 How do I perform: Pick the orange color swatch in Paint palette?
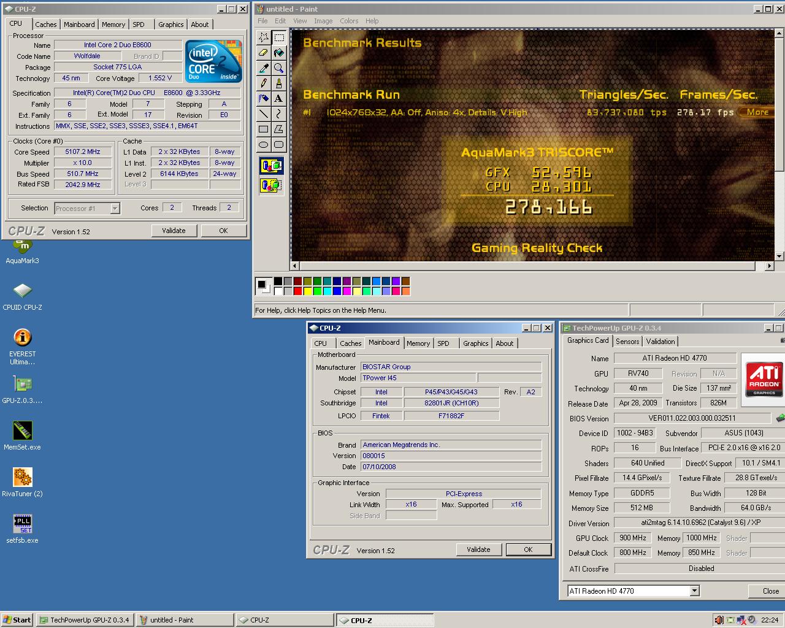405,291
